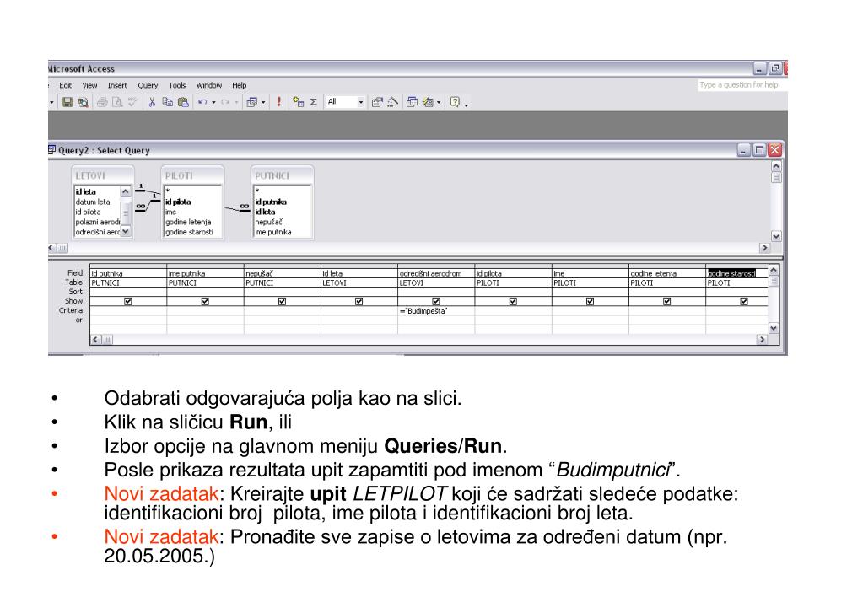Click the Query Type toolbar icon
The width and height of the screenshot is (863, 597).
tap(252, 102)
